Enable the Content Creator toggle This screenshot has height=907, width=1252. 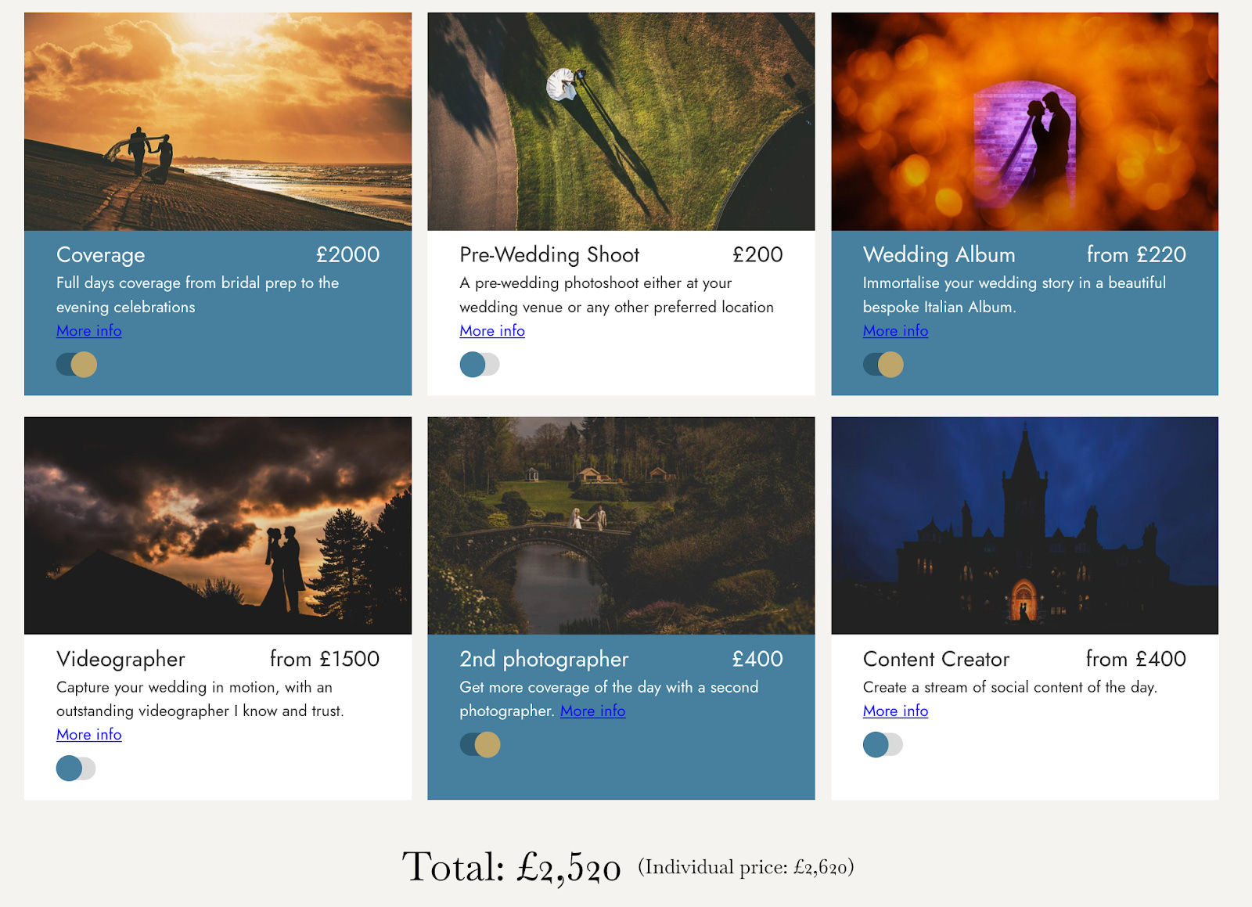click(883, 744)
